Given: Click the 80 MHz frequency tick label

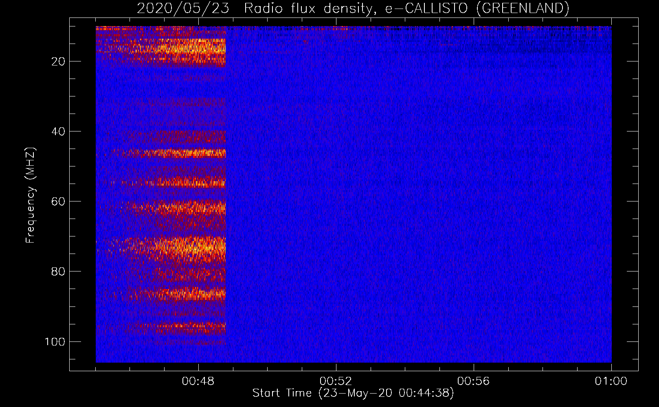Looking at the screenshot, I should (58, 271).
